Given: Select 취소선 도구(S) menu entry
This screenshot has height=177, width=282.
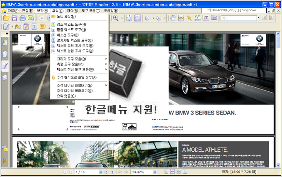Looking at the screenshot, I should click(x=80, y=35).
